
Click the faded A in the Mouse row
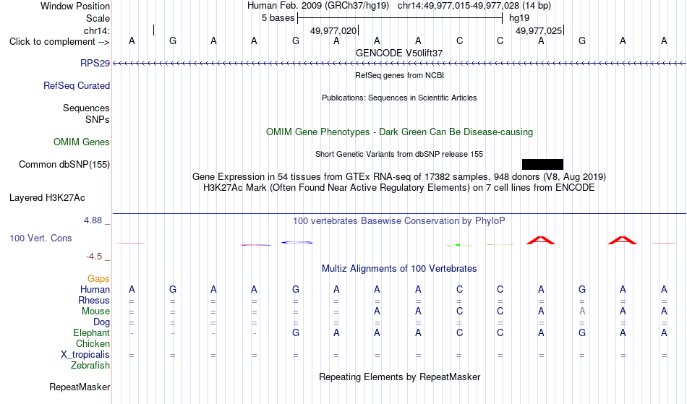pos(582,311)
